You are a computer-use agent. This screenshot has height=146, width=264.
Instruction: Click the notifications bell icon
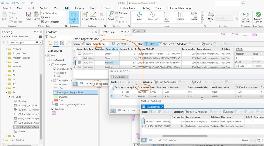[x=243, y=3]
